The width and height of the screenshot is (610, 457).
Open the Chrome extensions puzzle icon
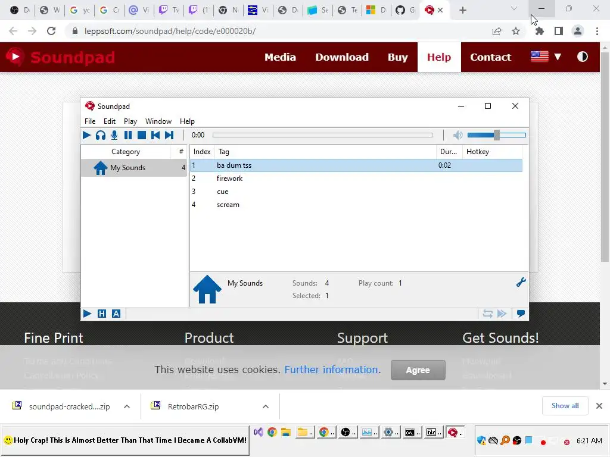[539, 31]
